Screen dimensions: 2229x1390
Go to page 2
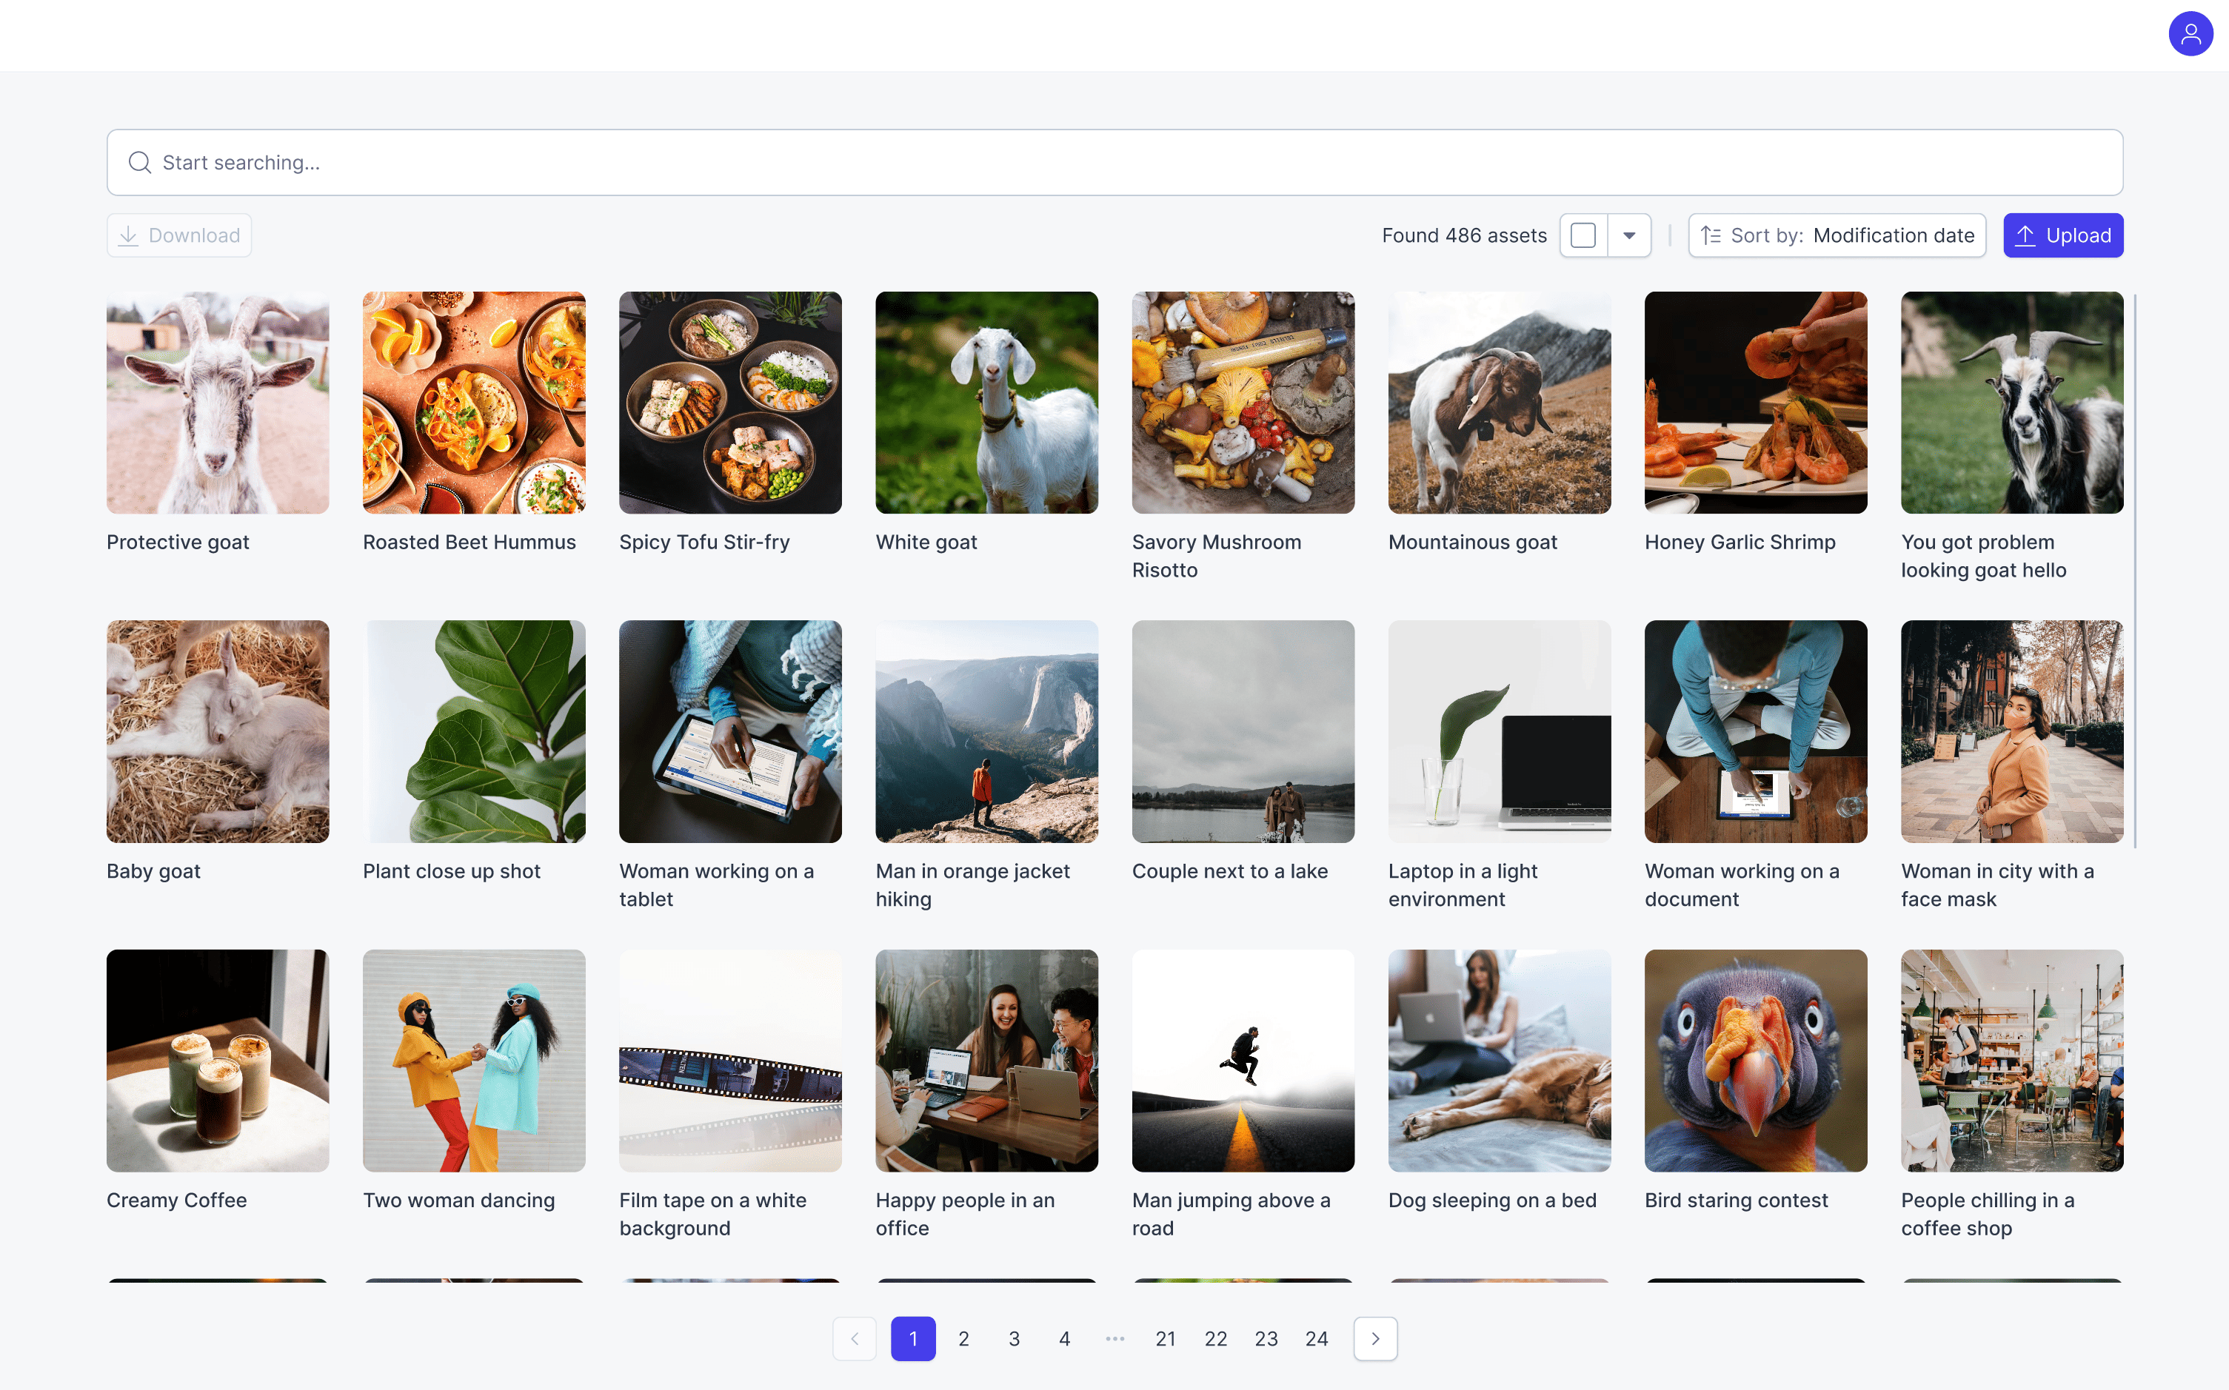(963, 1338)
